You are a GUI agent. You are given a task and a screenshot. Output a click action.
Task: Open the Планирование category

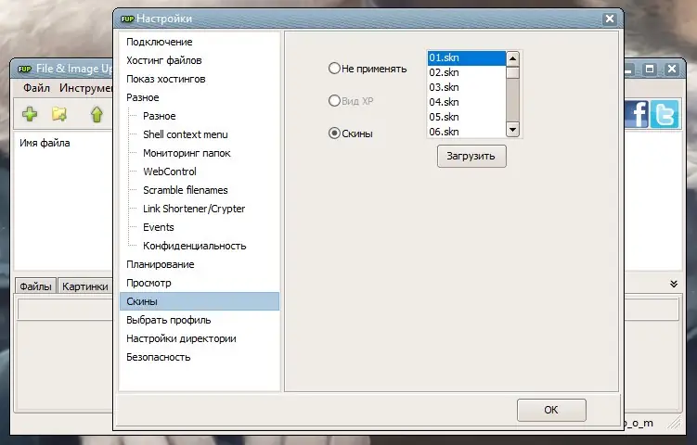160,265
